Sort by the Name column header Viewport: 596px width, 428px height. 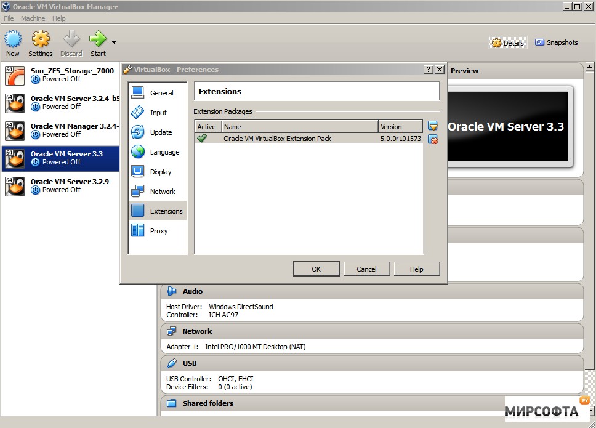tap(300, 127)
